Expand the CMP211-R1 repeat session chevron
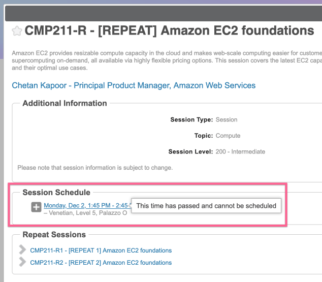Viewport: 322px width, 282px height. (x=22, y=250)
